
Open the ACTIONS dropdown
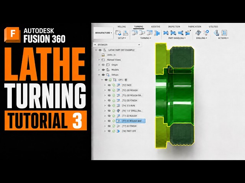pos(223,38)
